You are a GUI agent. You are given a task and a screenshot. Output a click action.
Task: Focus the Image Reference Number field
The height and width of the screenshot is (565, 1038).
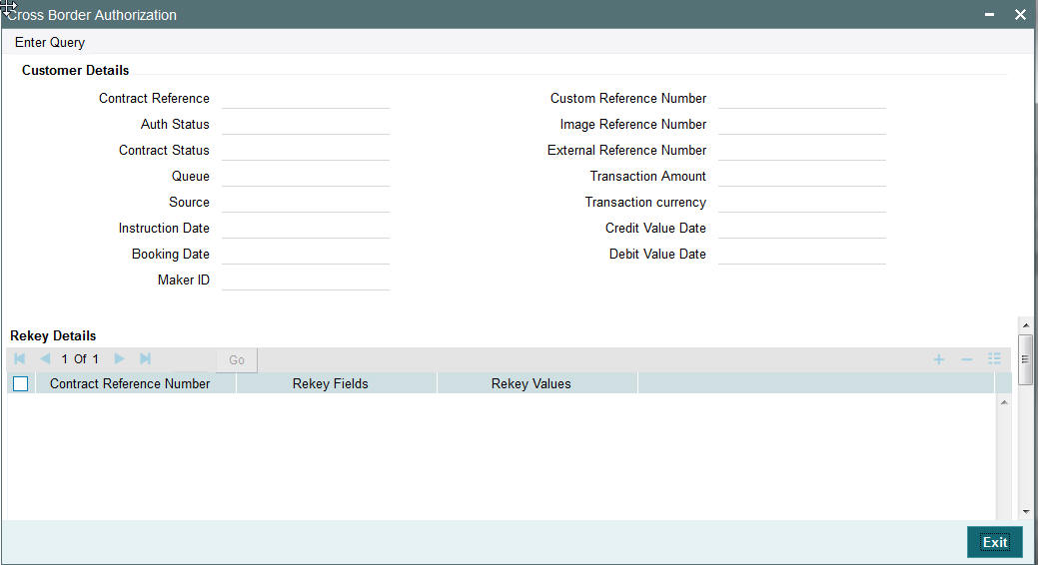pos(801,125)
